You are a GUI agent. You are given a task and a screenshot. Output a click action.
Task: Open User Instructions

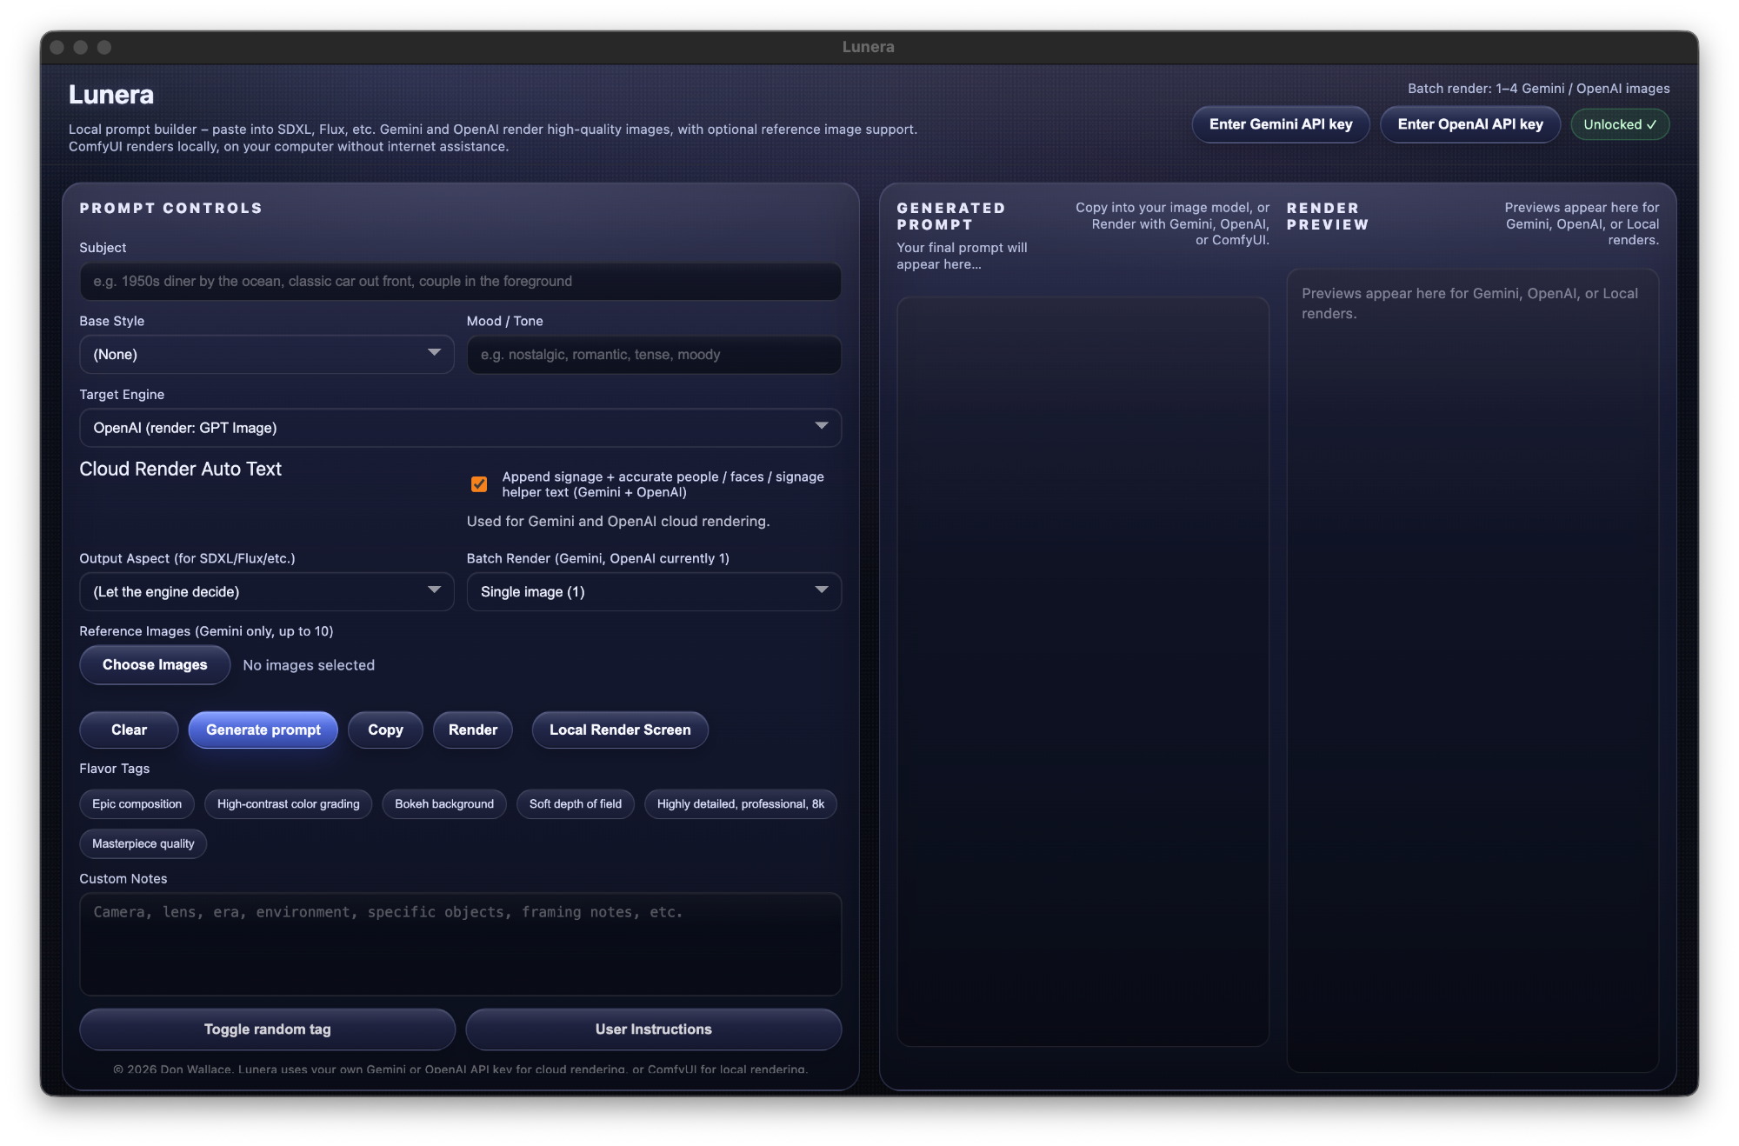[653, 1029]
